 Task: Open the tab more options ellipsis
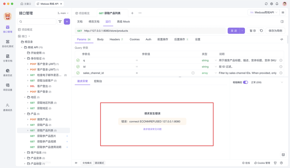[140, 13]
